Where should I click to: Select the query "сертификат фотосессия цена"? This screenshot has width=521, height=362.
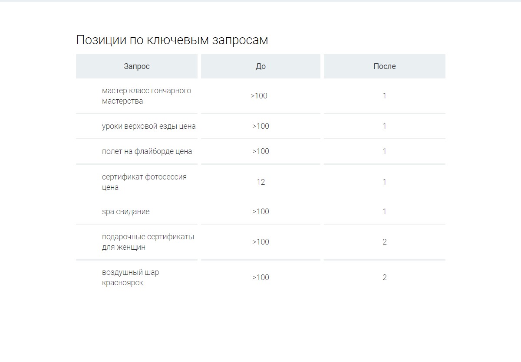tap(144, 182)
